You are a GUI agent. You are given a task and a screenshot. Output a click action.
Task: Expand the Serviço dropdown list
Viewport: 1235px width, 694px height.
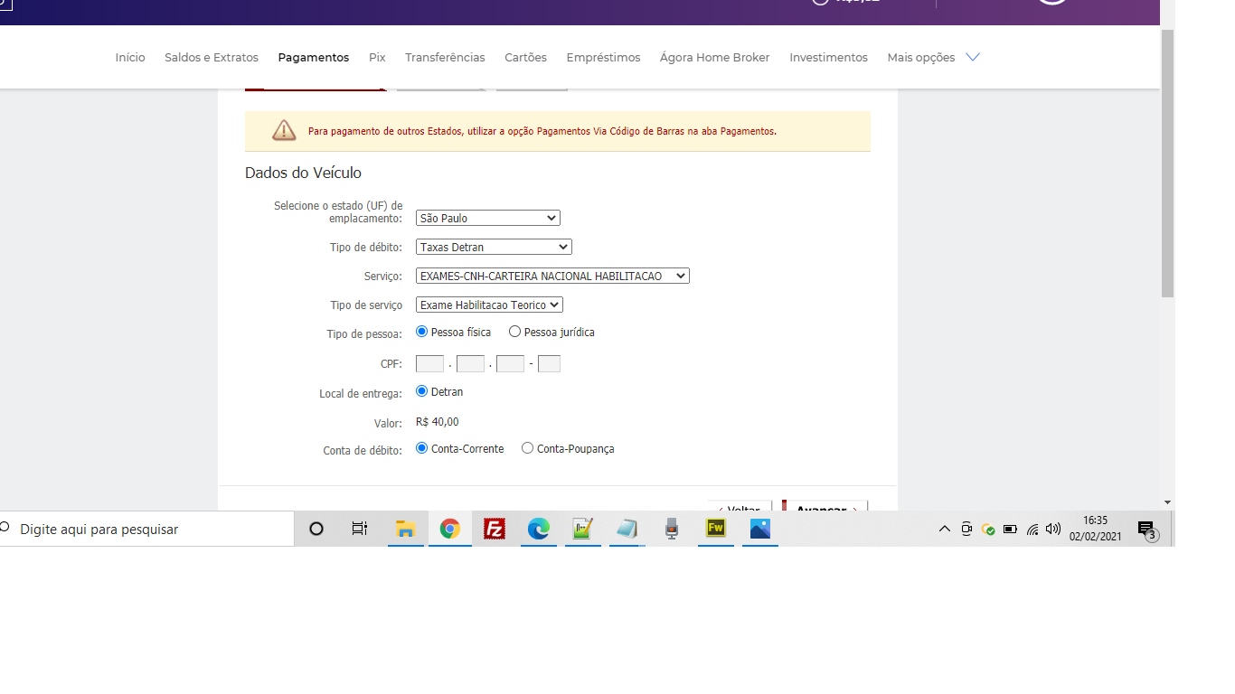pyautogui.click(x=552, y=276)
